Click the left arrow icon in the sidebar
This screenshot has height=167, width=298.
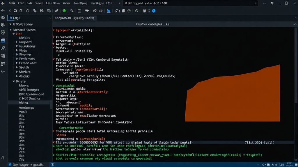3,71
